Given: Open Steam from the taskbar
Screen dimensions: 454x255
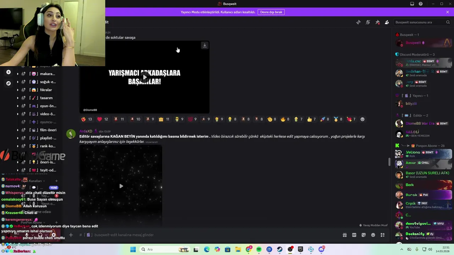Looking at the screenshot, I should [280, 249].
